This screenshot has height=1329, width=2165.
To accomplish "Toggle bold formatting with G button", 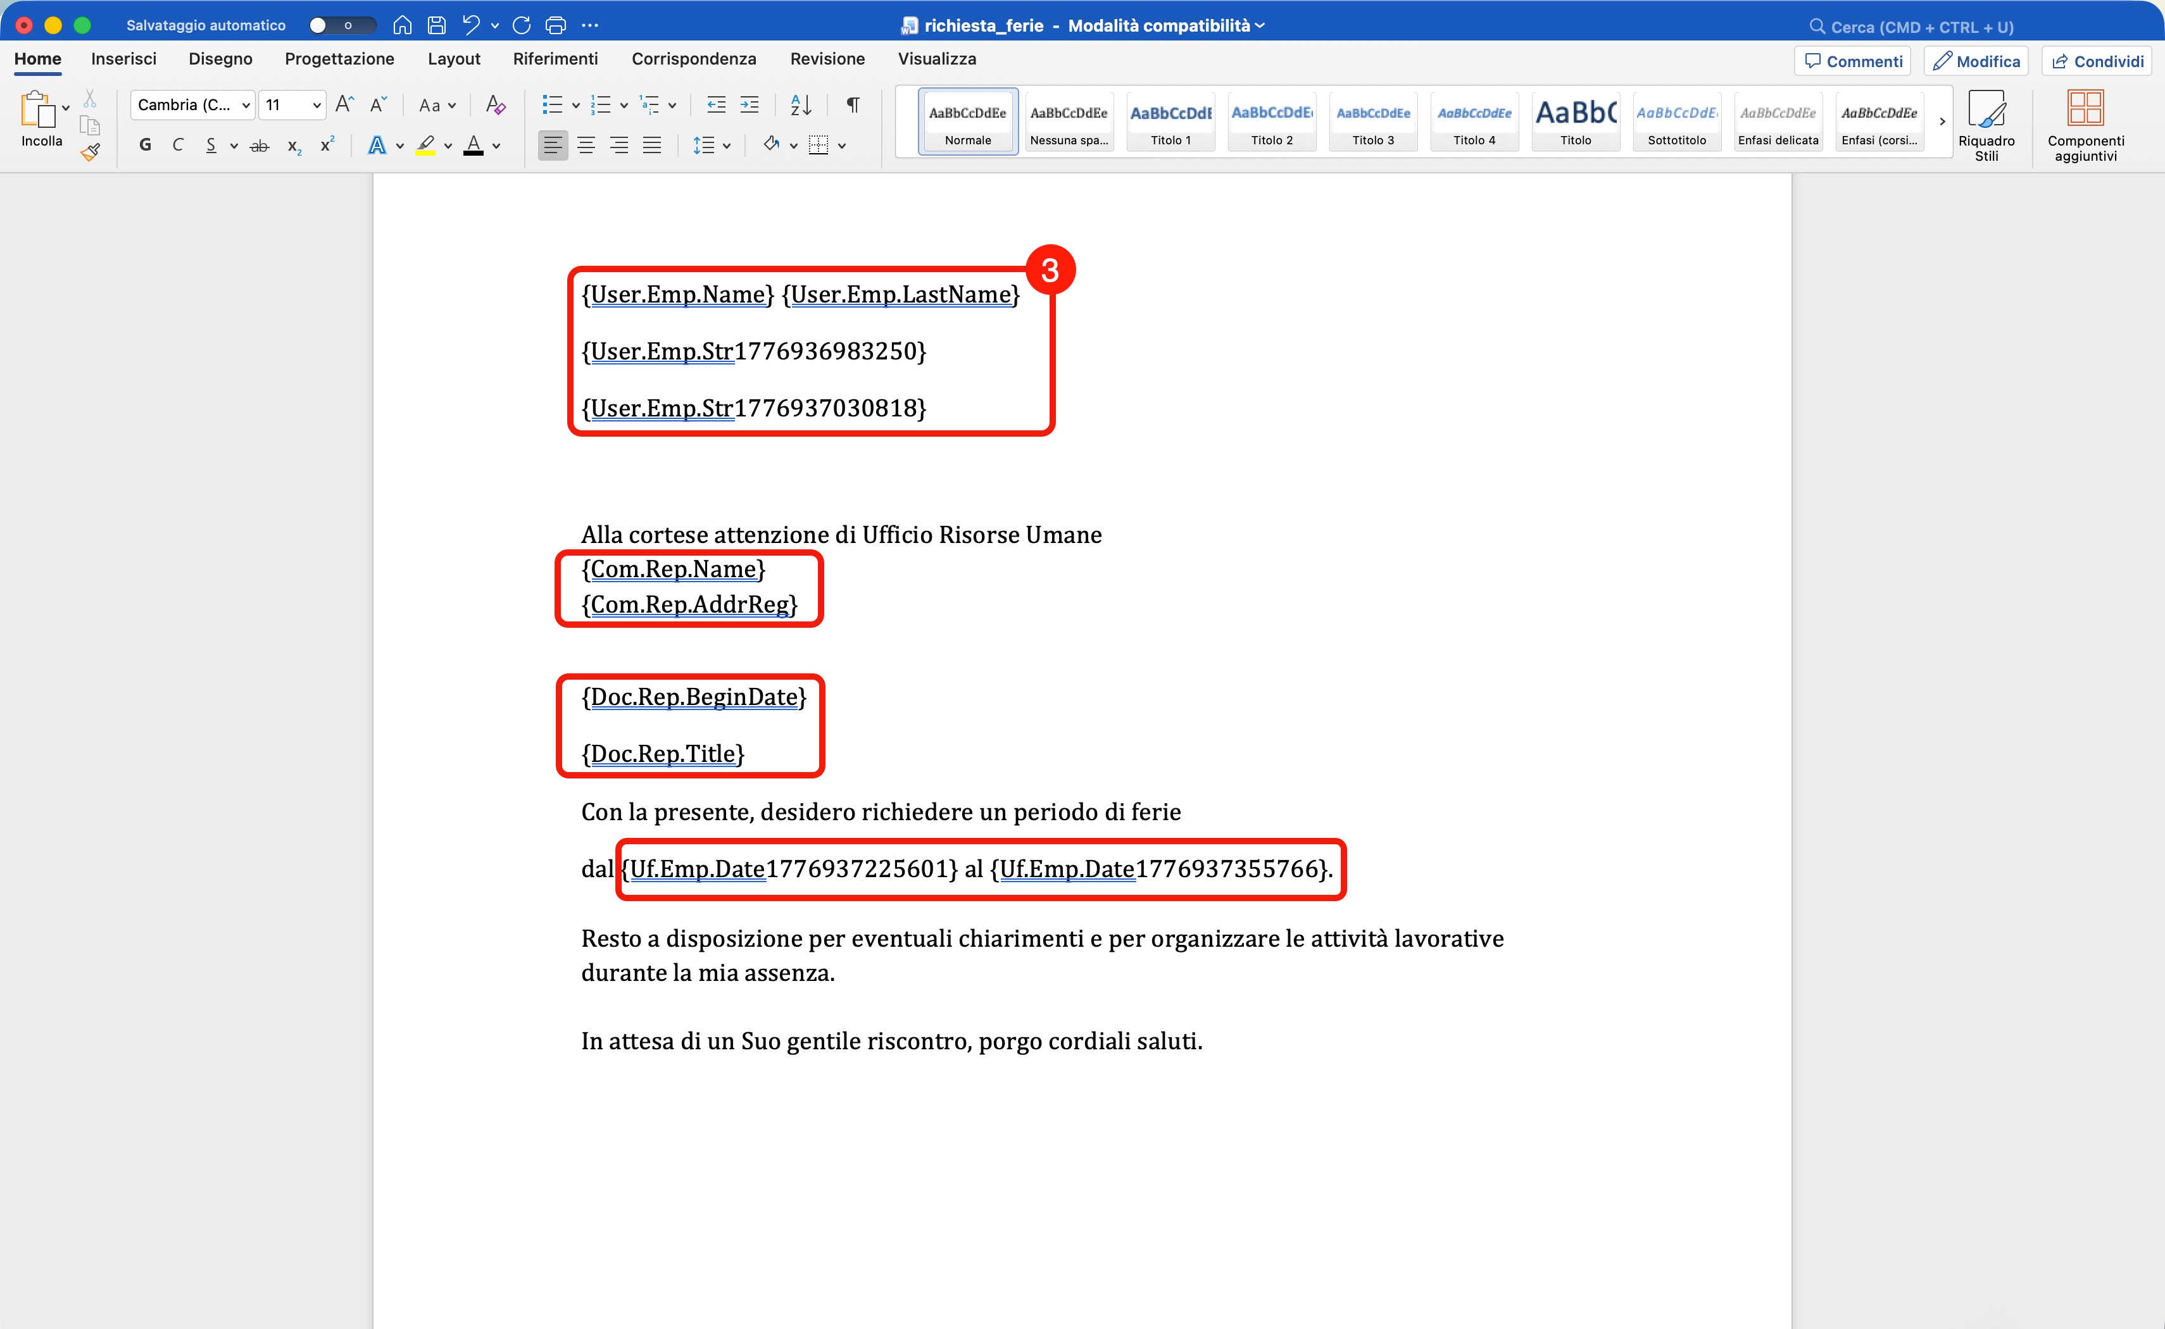I will pos(145,145).
